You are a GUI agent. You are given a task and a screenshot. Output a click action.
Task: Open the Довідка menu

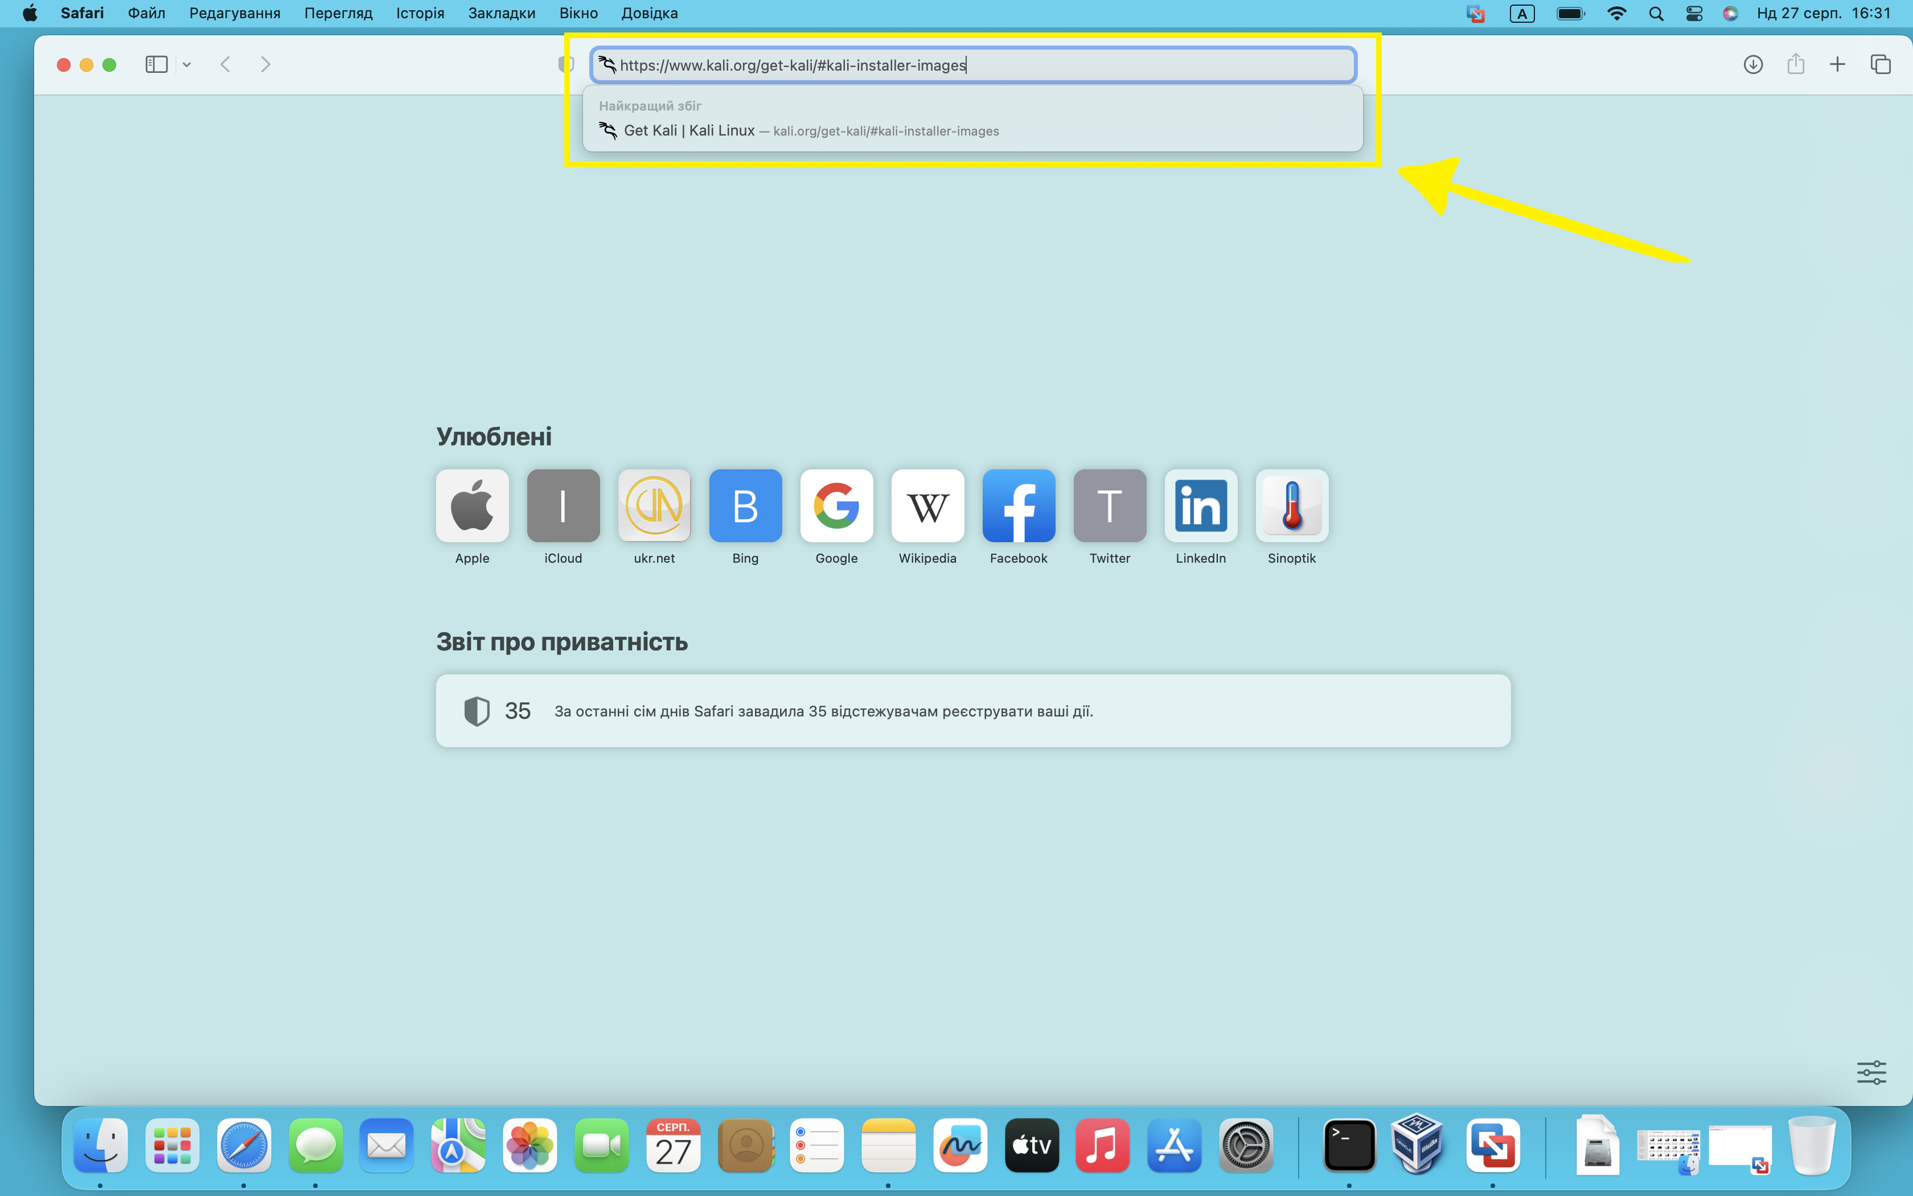(x=650, y=14)
